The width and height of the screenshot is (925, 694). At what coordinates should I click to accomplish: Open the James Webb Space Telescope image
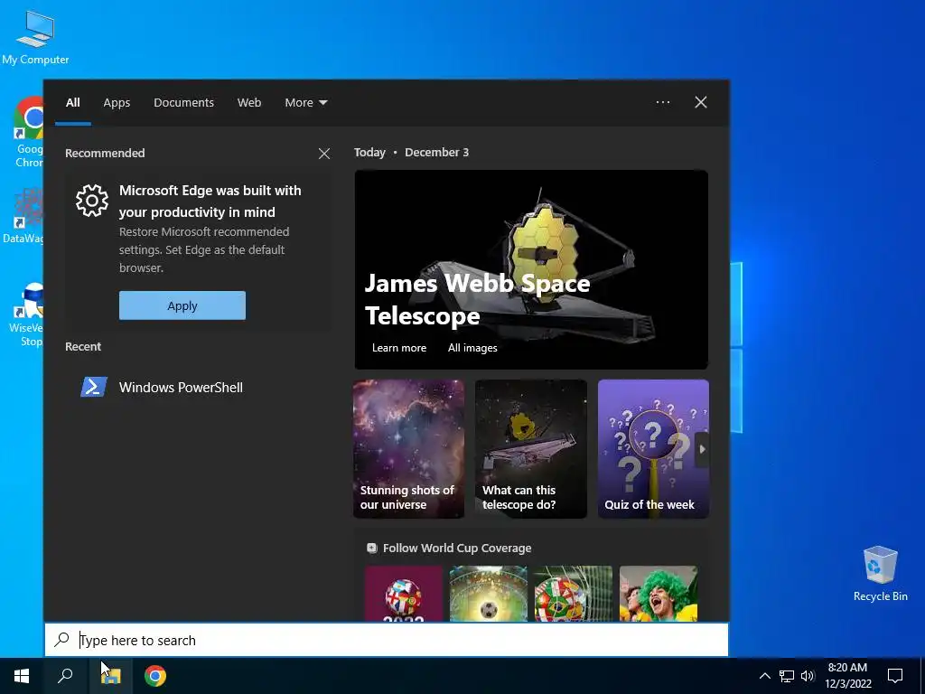coord(531,269)
